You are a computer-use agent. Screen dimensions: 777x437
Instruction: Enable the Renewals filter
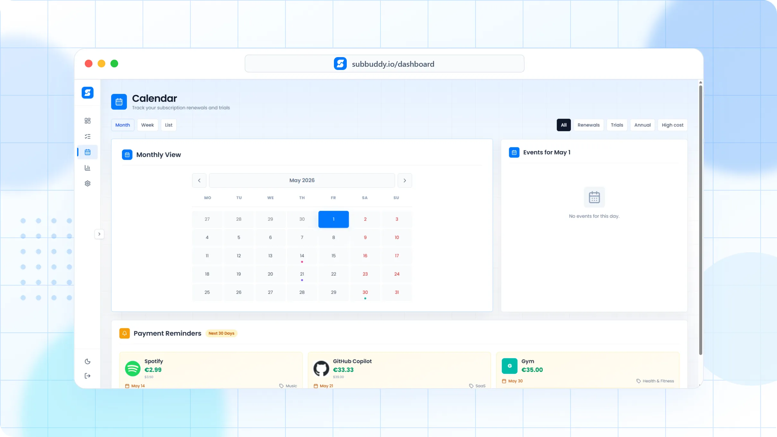coord(588,125)
